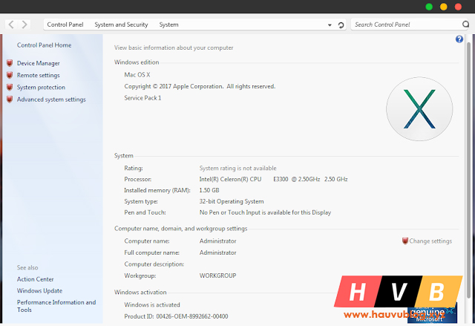Click the WORKGROUP value
Screen dimensions: 475x326
pyautogui.click(x=217, y=276)
